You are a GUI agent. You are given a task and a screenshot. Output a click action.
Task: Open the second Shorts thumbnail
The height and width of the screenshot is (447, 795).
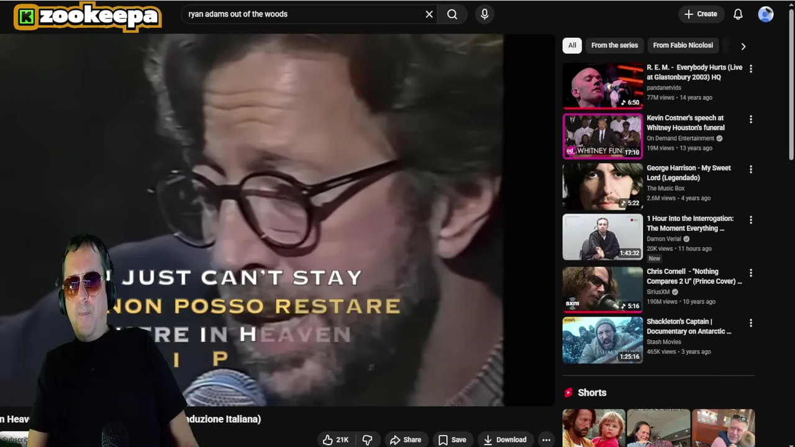click(658, 428)
